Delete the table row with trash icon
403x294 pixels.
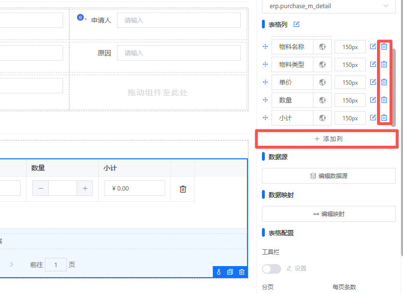183,189
